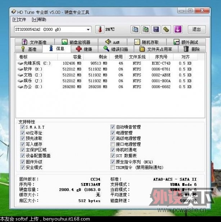Toggle the 待机时通电 checkbox
This screenshot has width=221, height=222.
(113, 150)
